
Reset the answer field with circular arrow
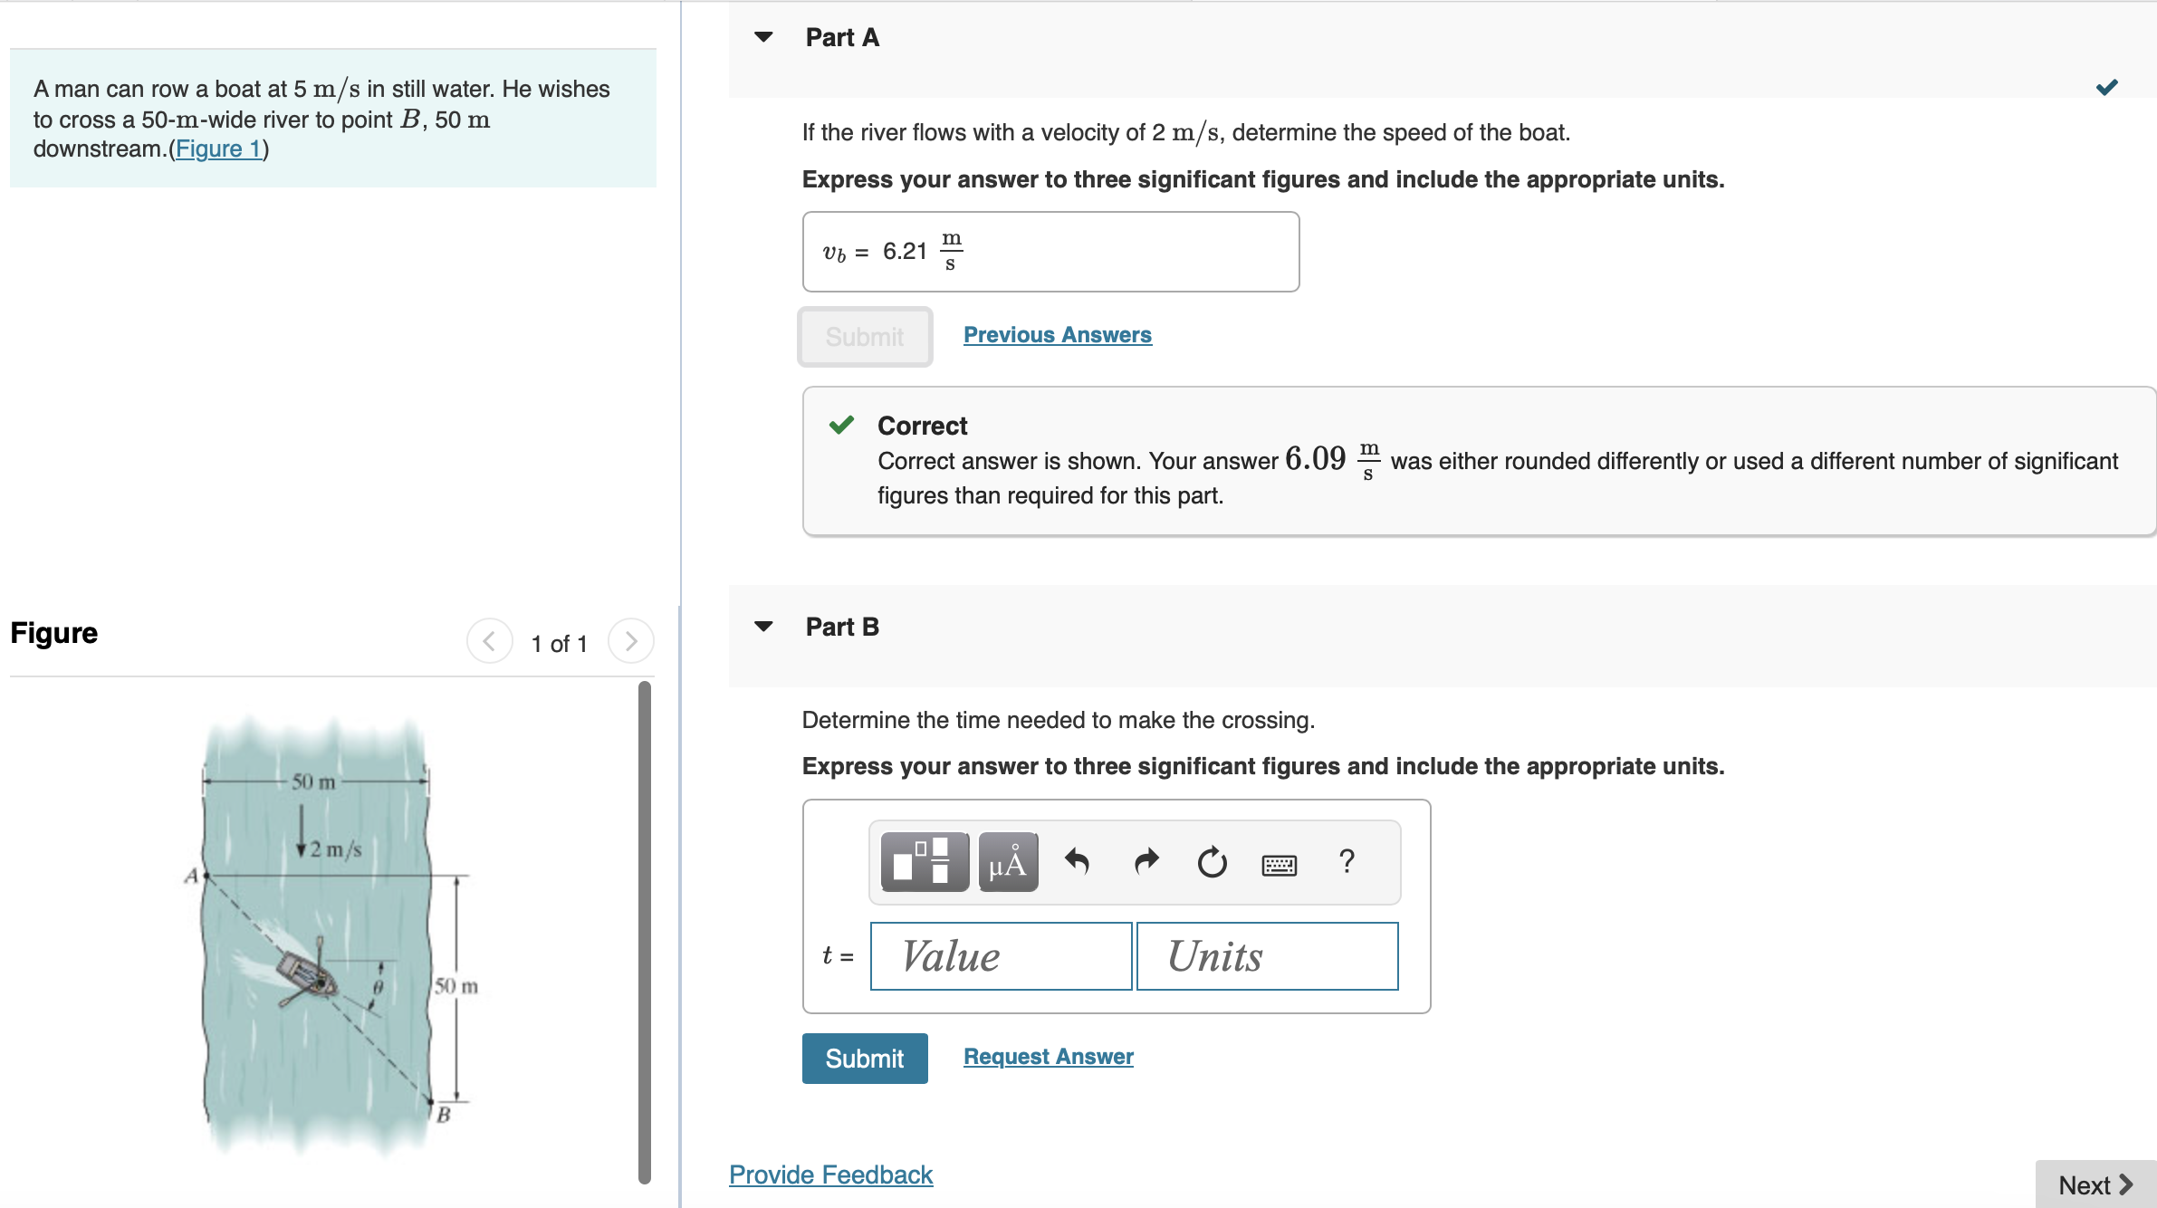click(1212, 861)
